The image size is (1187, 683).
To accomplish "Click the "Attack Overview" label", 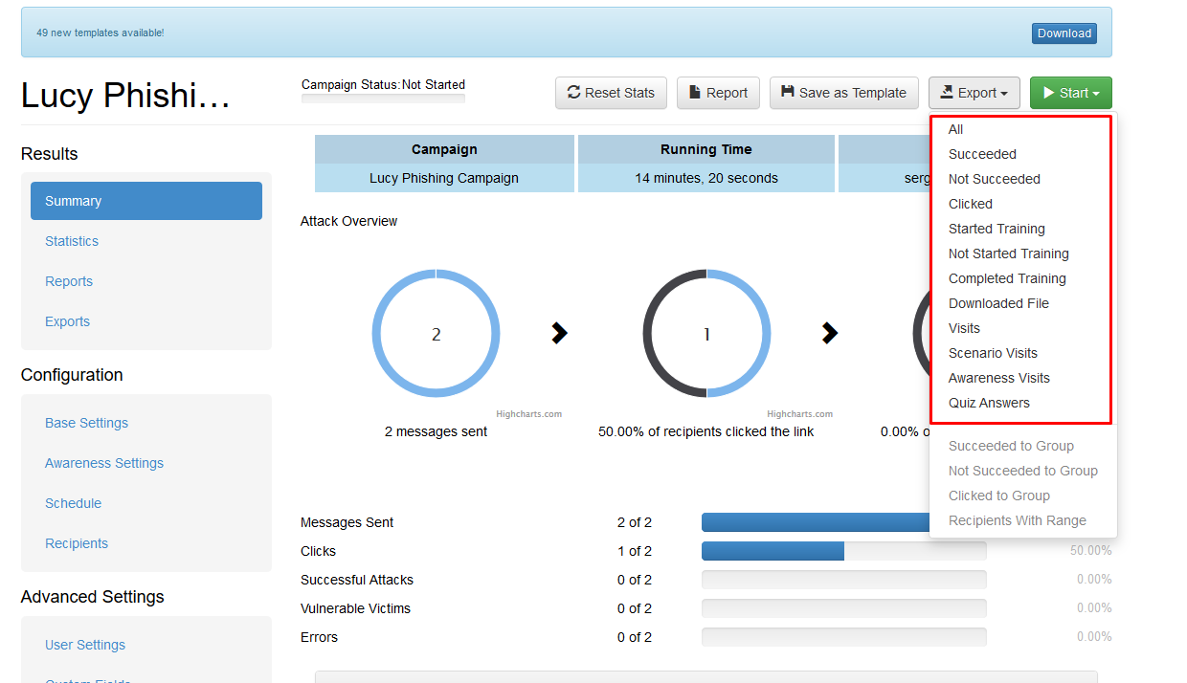I will coord(348,221).
